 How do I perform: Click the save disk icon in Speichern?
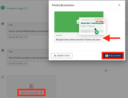(106, 56)
